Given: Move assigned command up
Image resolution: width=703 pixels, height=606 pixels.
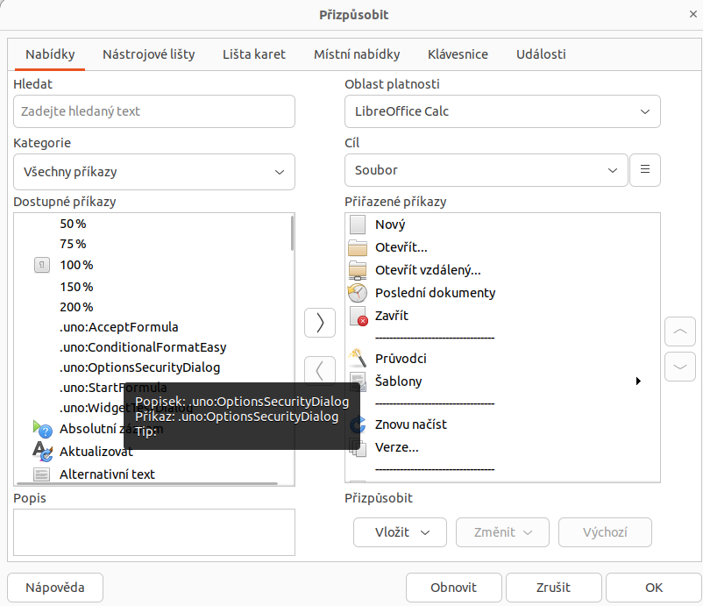Looking at the screenshot, I should (679, 331).
